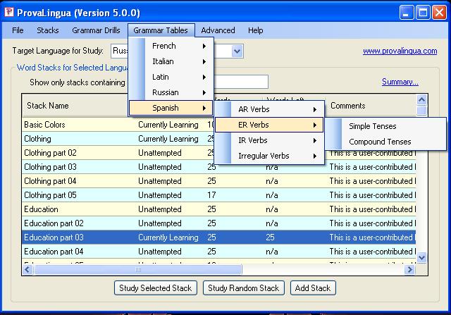
Task: Open the Grammar Drills menu
Action: pyautogui.click(x=96, y=30)
